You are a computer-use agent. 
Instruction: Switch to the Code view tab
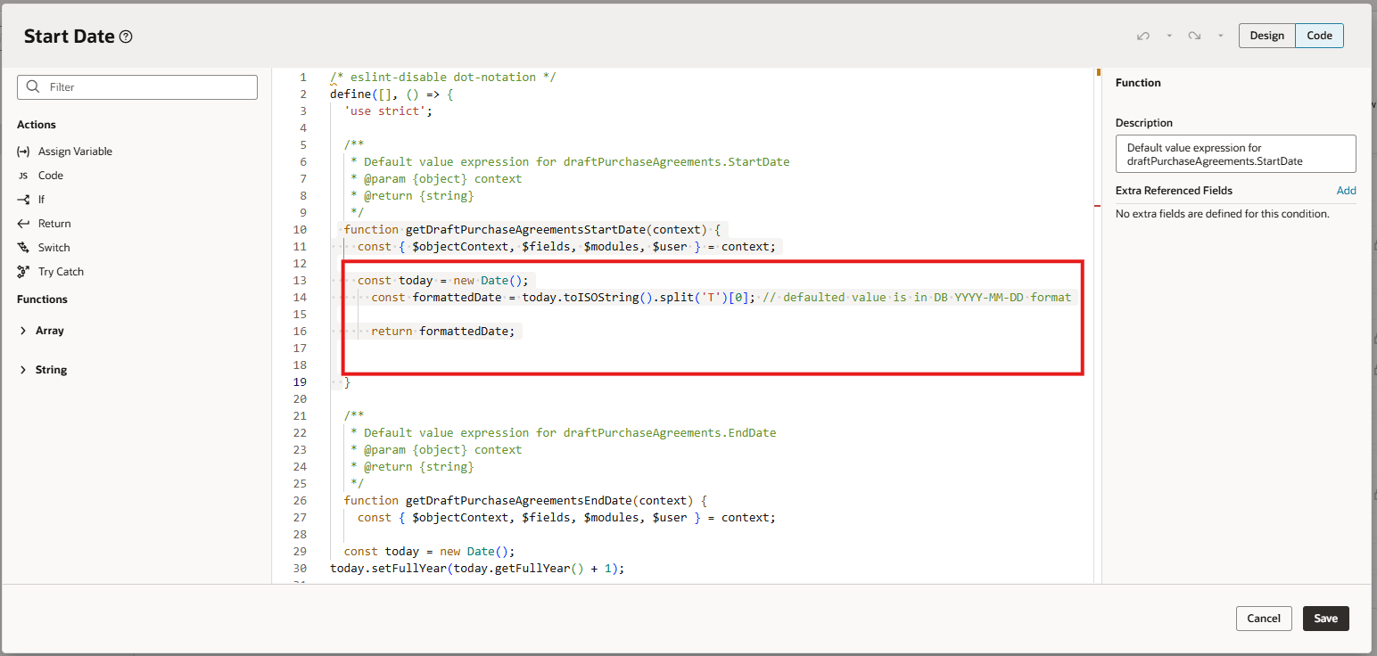pyautogui.click(x=1319, y=35)
